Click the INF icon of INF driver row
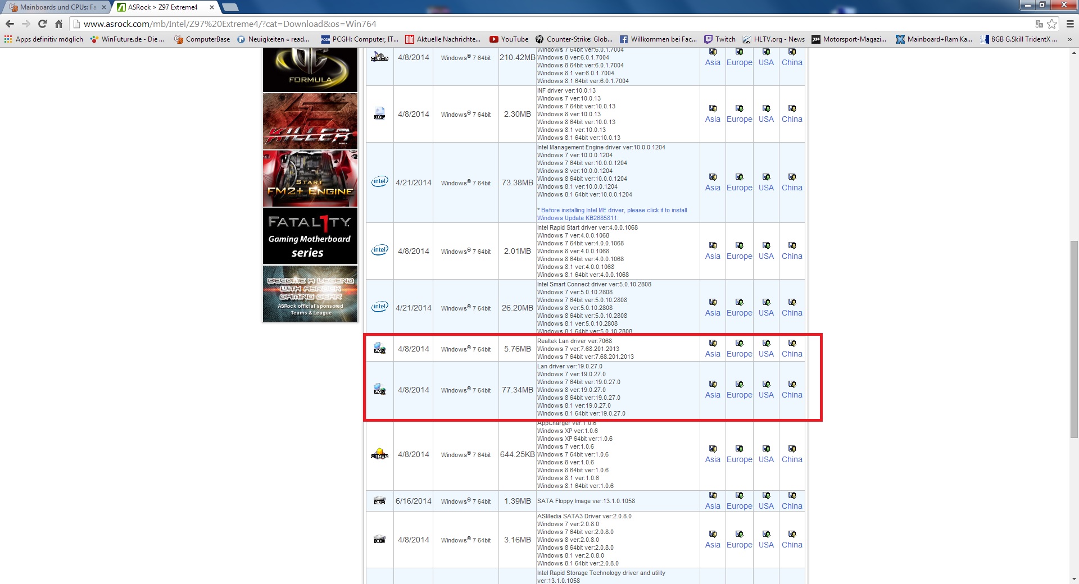Screen dimensions: 1079x584 pyautogui.click(x=380, y=113)
